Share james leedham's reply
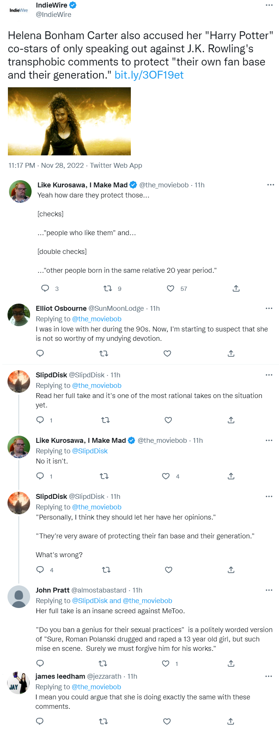This screenshot has width=279, height=731. (x=231, y=721)
